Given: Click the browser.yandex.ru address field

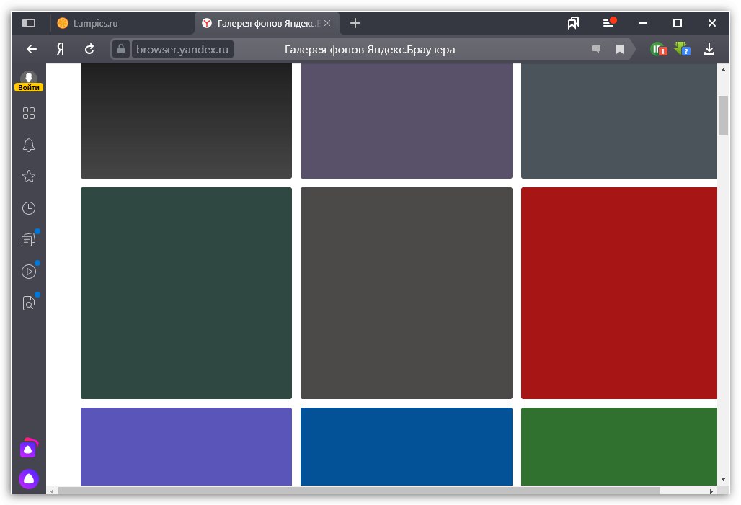Looking at the screenshot, I should [182, 49].
